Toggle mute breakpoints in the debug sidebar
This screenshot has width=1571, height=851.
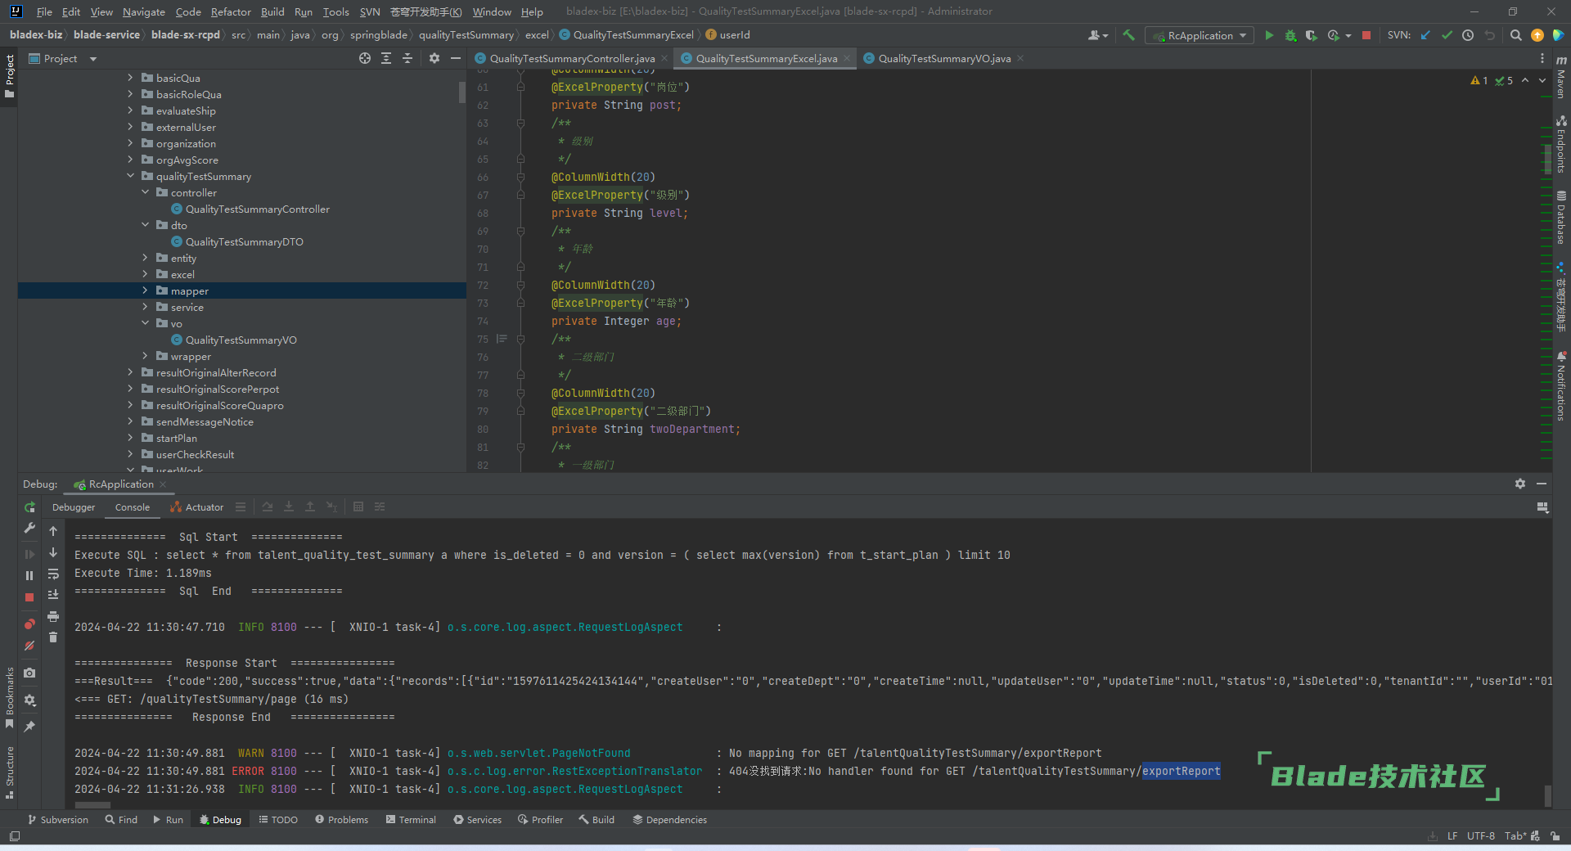click(x=29, y=646)
